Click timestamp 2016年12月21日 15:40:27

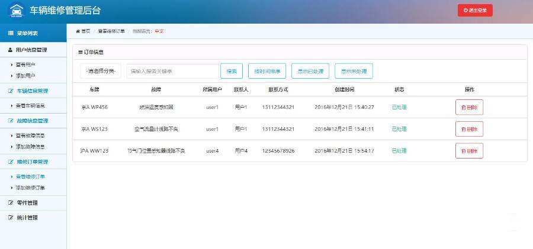pyautogui.click(x=344, y=107)
